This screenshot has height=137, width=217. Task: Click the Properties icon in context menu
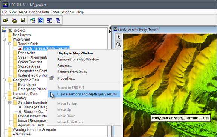[51, 78]
